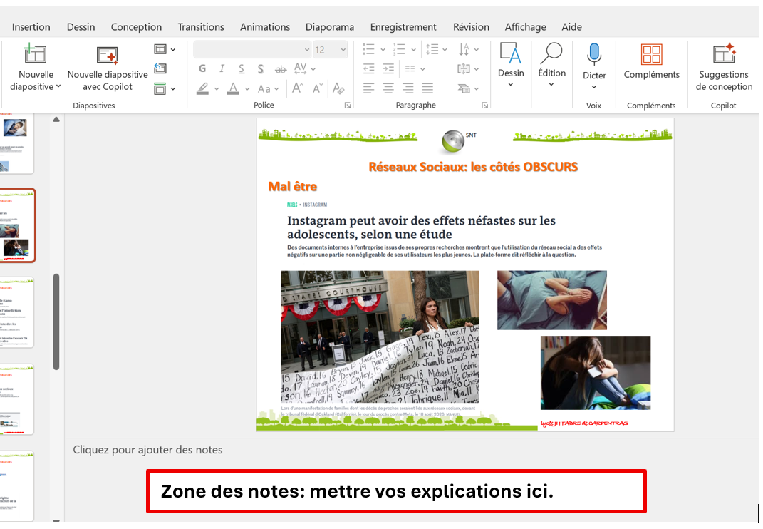Click the line spacing icon
Screen dimensions: 763x529
coord(432,49)
